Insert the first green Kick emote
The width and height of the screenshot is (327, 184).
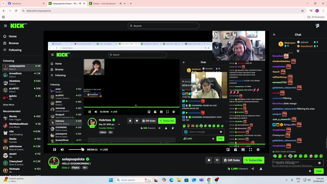pos(275,156)
